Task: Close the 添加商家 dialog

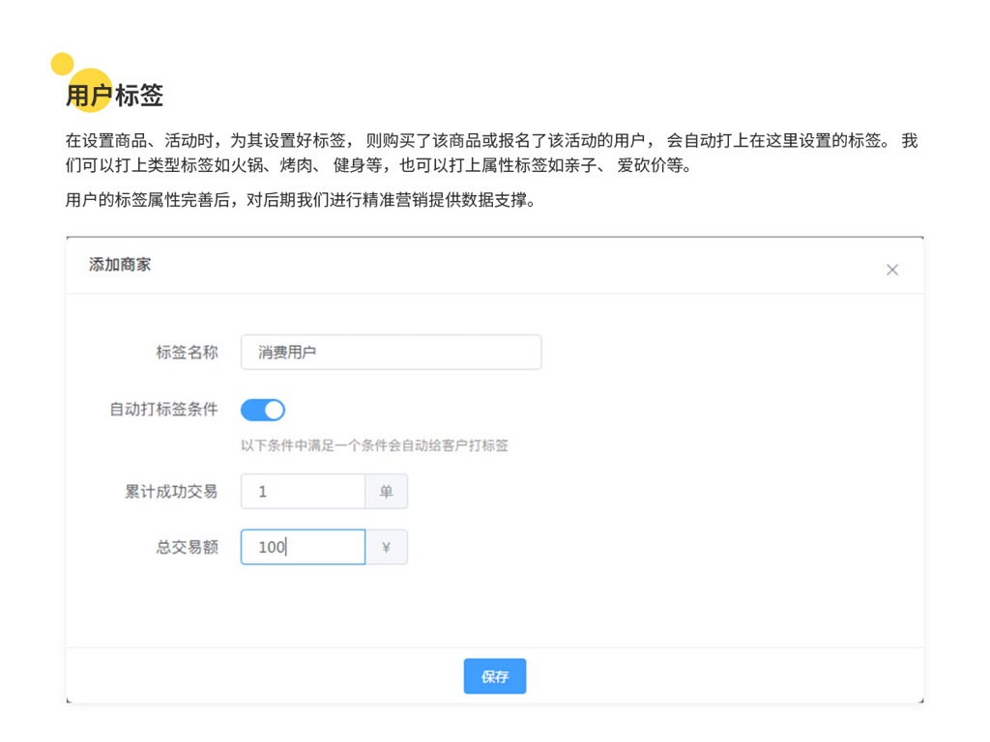Action: [x=891, y=271]
